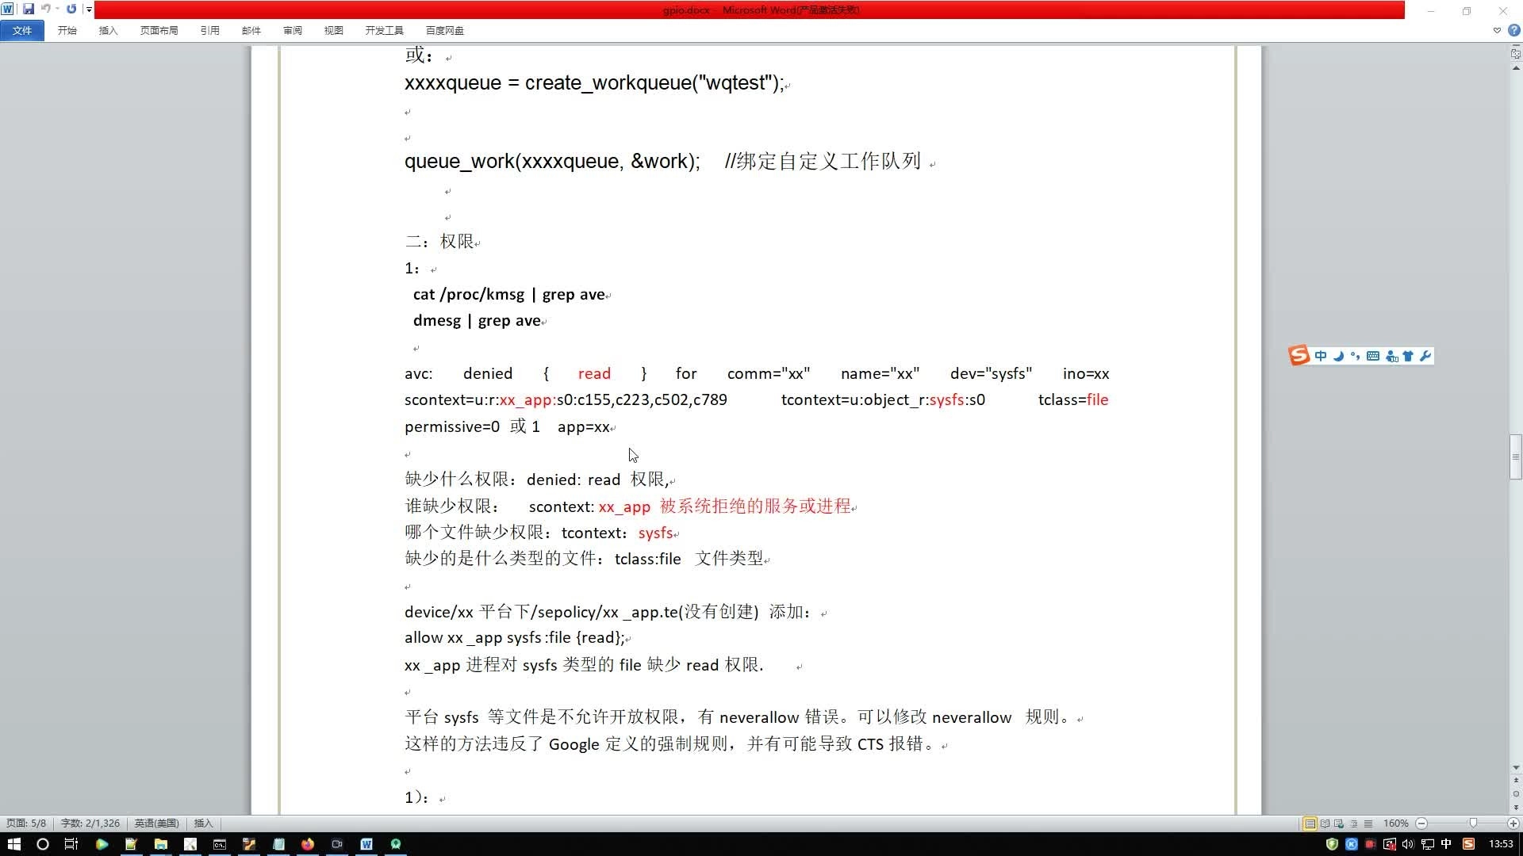
Task: Click the zoom level 160% button
Action: [1394, 824]
